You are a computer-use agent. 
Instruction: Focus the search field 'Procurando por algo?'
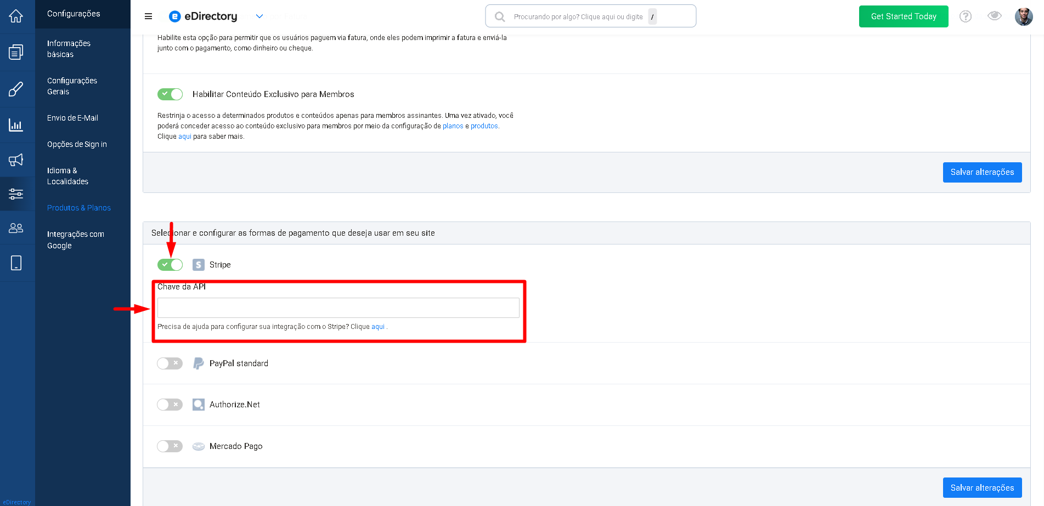click(x=590, y=16)
